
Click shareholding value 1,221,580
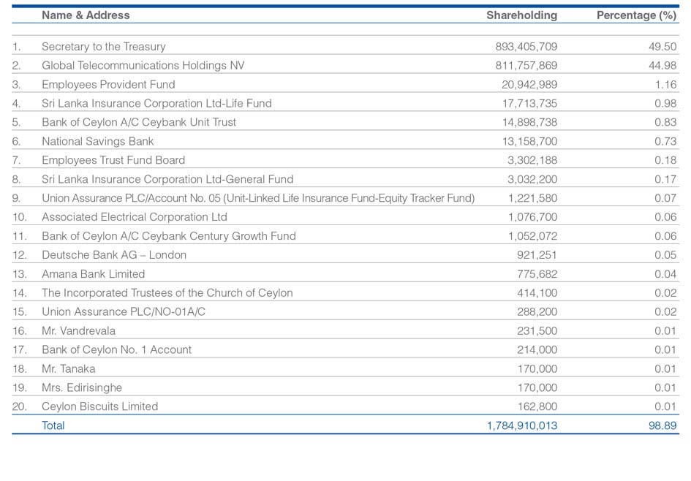pyautogui.click(x=533, y=198)
